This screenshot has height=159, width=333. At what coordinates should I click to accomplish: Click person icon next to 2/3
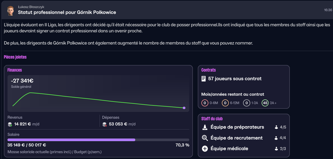276,149
